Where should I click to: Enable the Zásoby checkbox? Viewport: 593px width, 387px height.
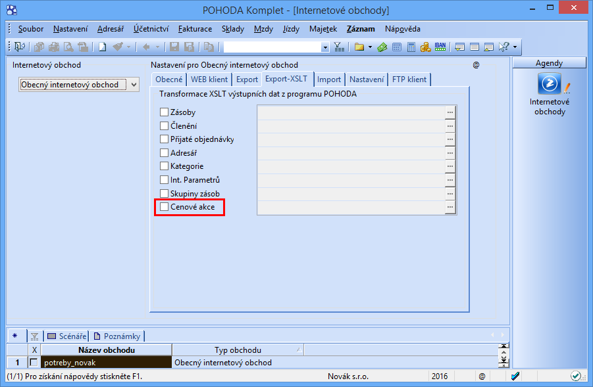coord(164,112)
